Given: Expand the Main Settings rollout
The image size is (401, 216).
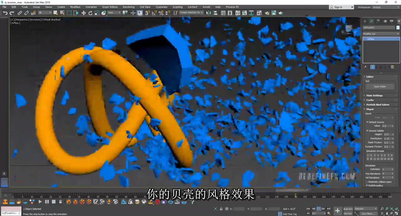Looking at the screenshot, I should coord(375,95).
